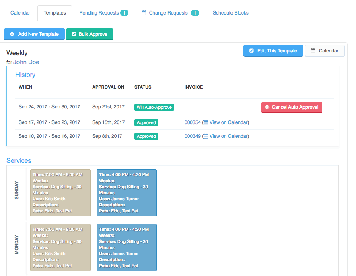356x276 pixels.
Task: Click Sep 17, 2017 - Sep 23, 2017 date range
Action: point(49,122)
